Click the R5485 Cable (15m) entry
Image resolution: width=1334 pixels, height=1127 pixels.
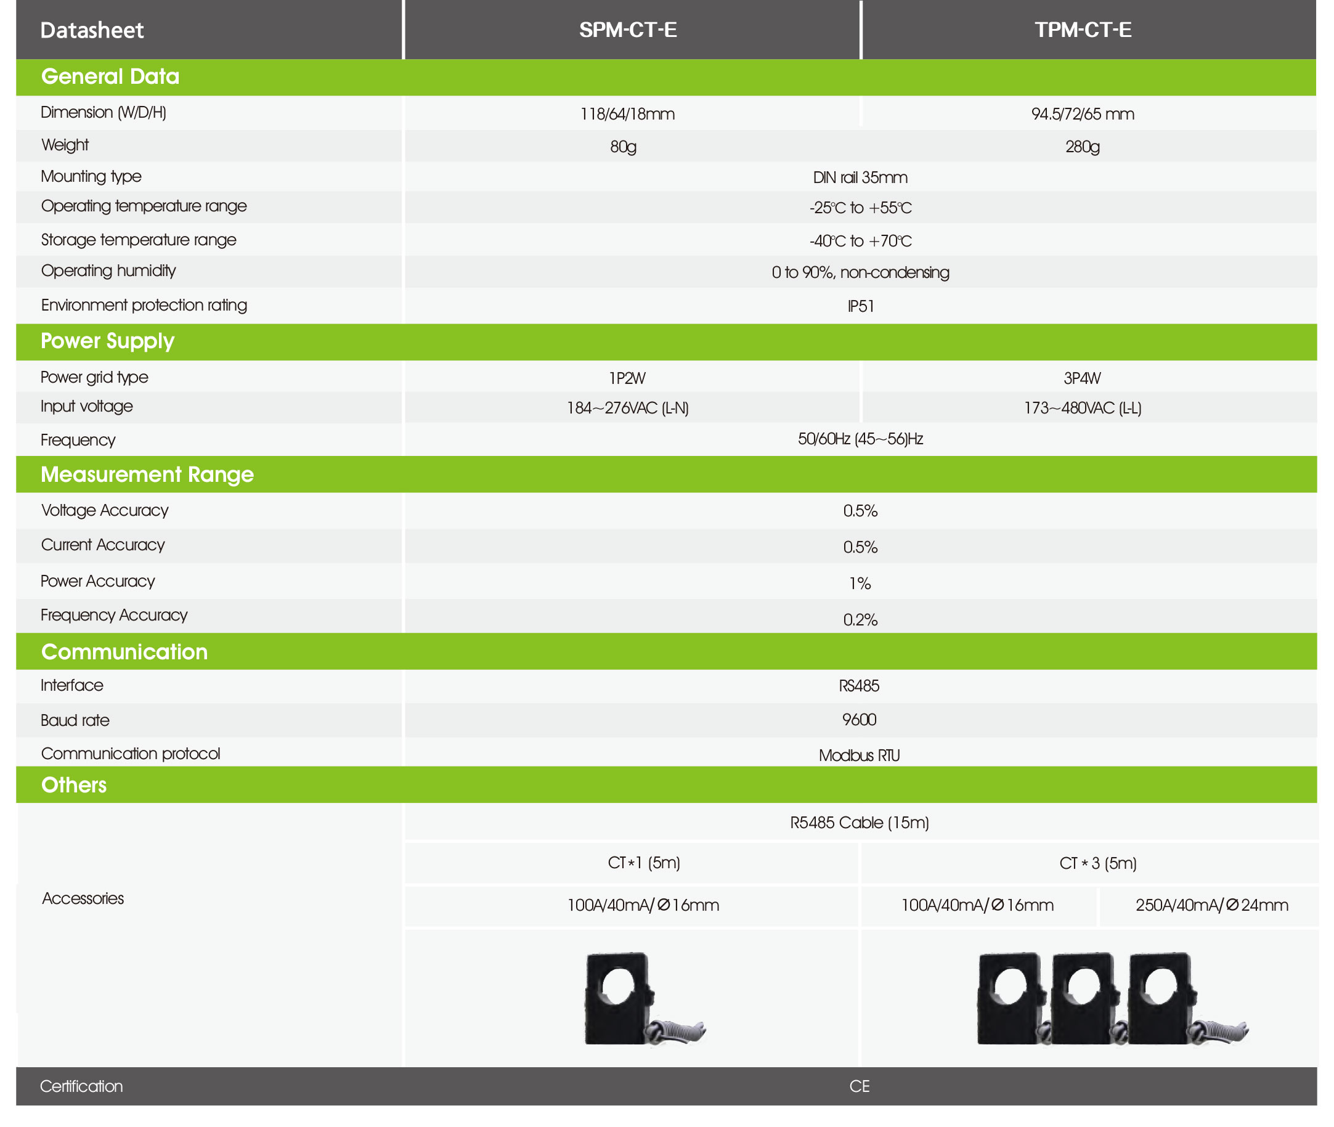coord(860,822)
